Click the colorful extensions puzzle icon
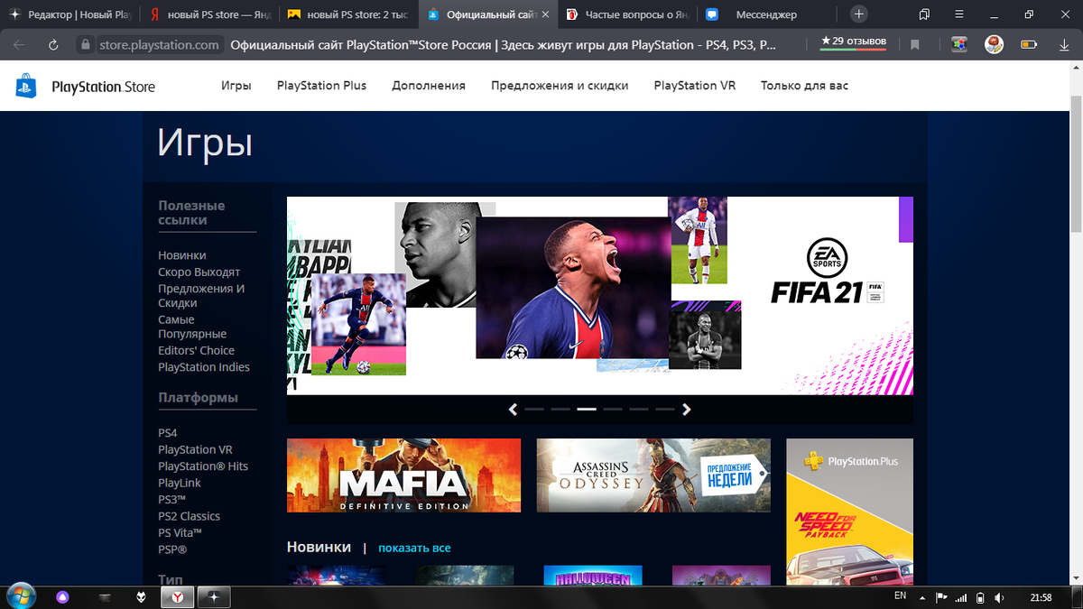This screenshot has height=609, width=1083. [960, 42]
